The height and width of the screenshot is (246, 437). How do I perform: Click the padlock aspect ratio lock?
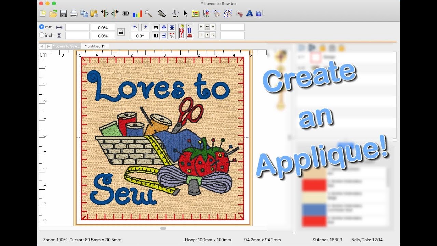tap(121, 32)
